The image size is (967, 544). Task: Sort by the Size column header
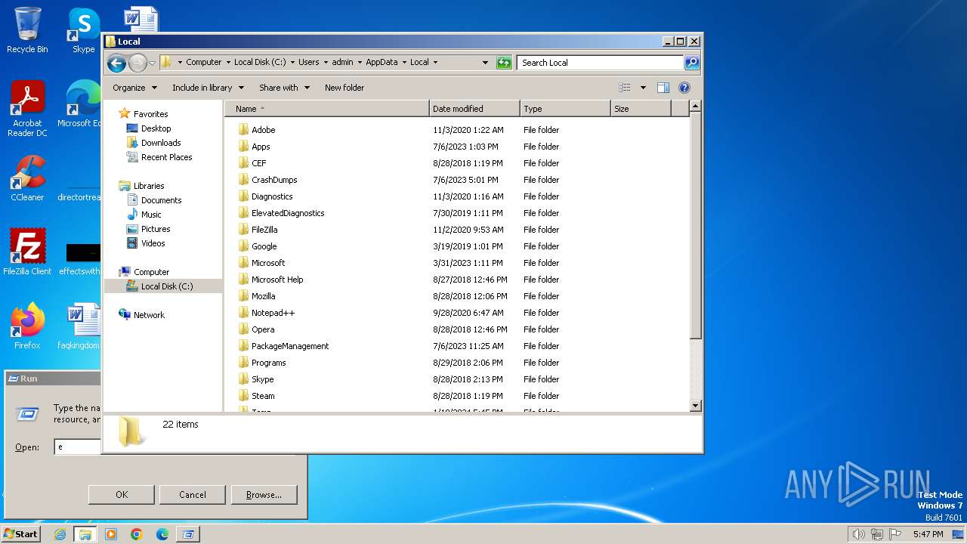(641, 109)
